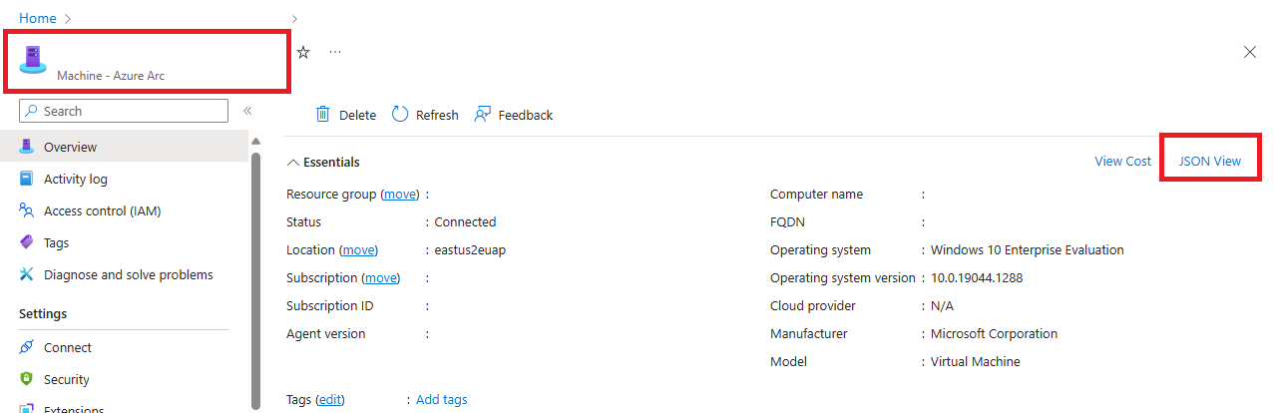Click the Add tags link
This screenshot has width=1274, height=413.
pos(441,399)
